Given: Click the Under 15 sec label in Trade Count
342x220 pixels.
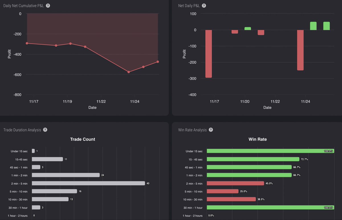Looking at the screenshot, I should click(x=19, y=151).
